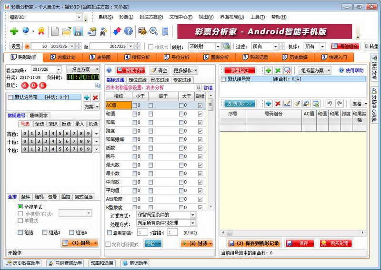Screen dimensions: 381x270
Task: Open the 投注方案(P) menu
Action: pyautogui.click(x=151, y=17)
